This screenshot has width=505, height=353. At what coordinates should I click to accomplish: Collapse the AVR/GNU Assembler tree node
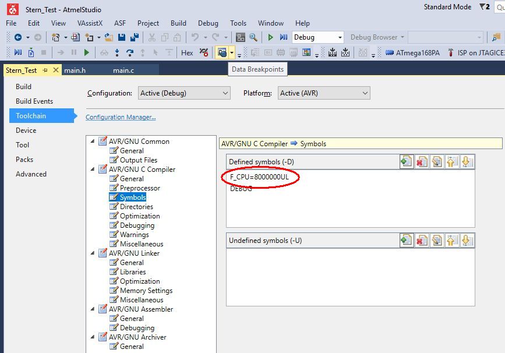[93, 309]
